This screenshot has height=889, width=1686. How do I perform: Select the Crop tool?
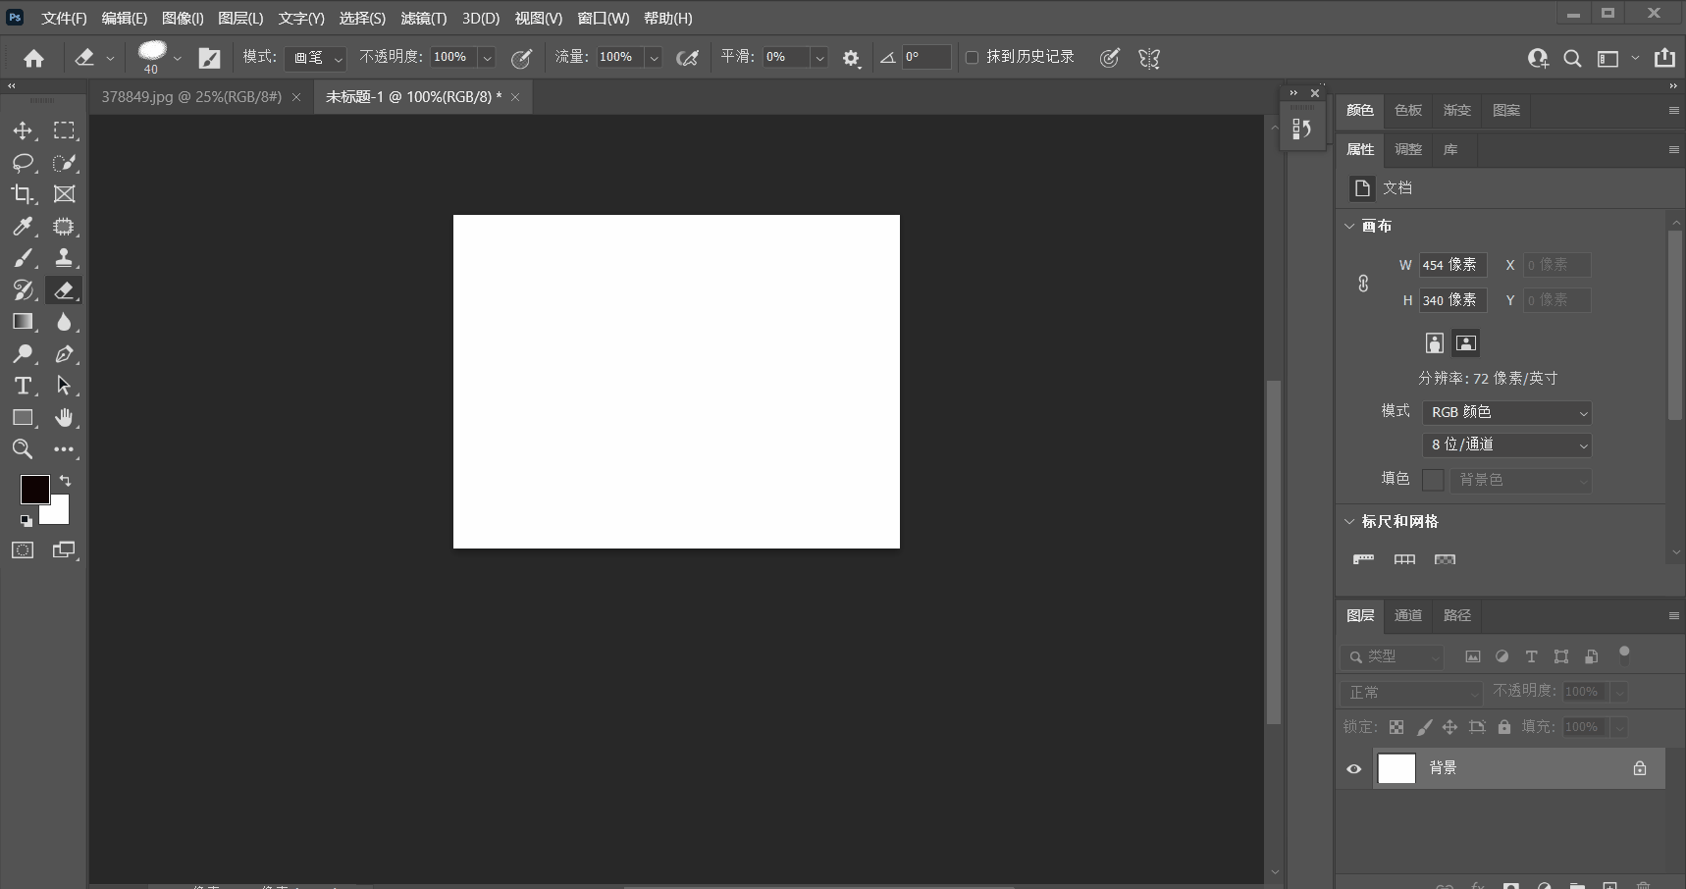coord(23,194)
